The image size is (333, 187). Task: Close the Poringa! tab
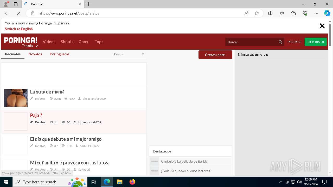(x=80, y=4)
